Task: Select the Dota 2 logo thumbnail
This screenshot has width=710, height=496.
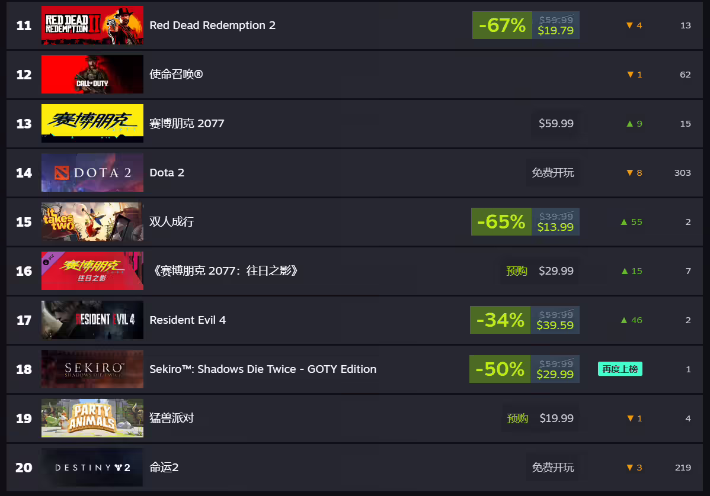Action: coord(92,173)
